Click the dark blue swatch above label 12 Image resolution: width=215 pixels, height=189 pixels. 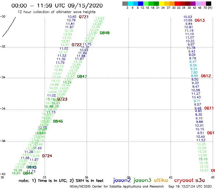(x=141, y=3)
